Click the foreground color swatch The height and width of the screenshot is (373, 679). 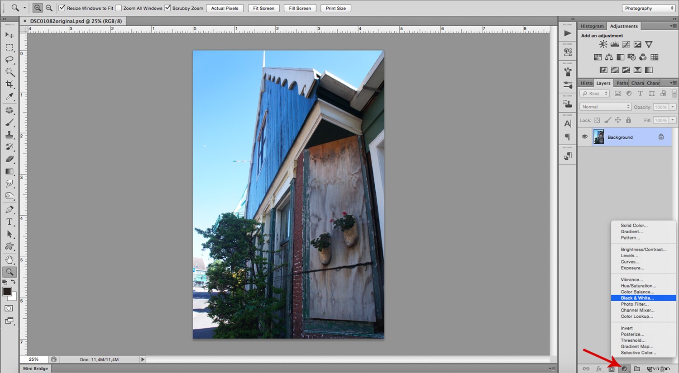[6, 292]
